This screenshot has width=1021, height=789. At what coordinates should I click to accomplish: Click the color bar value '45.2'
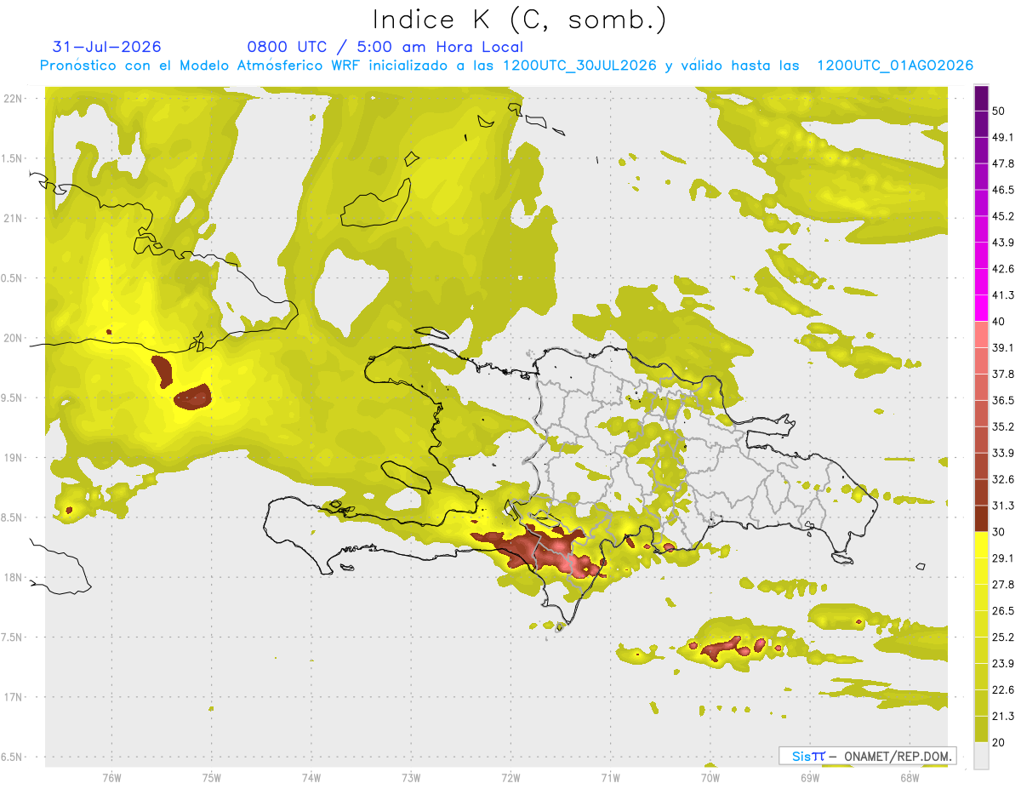tap(1003, 216)
